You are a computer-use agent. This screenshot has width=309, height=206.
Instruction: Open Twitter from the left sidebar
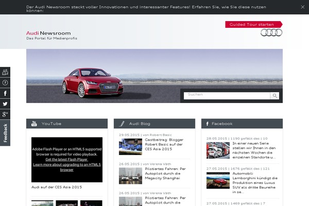point(5,104)
